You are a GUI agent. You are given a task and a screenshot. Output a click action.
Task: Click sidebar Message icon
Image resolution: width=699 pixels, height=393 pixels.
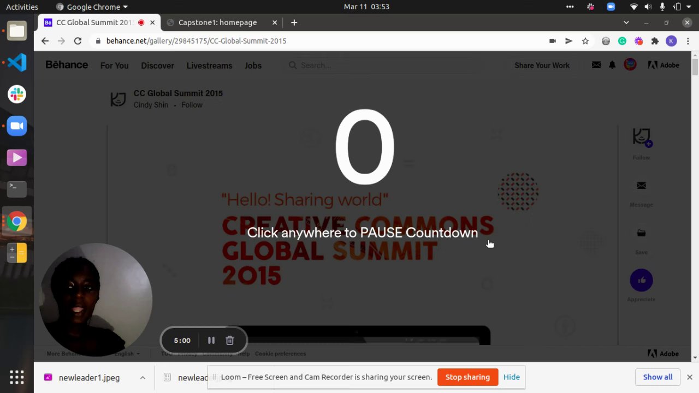tap(642, 186)
